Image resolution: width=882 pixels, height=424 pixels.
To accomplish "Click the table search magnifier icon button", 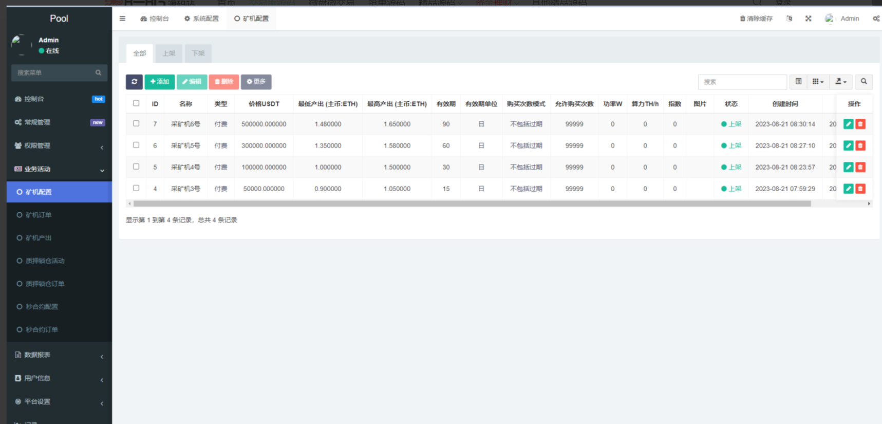I will point(864,82).
